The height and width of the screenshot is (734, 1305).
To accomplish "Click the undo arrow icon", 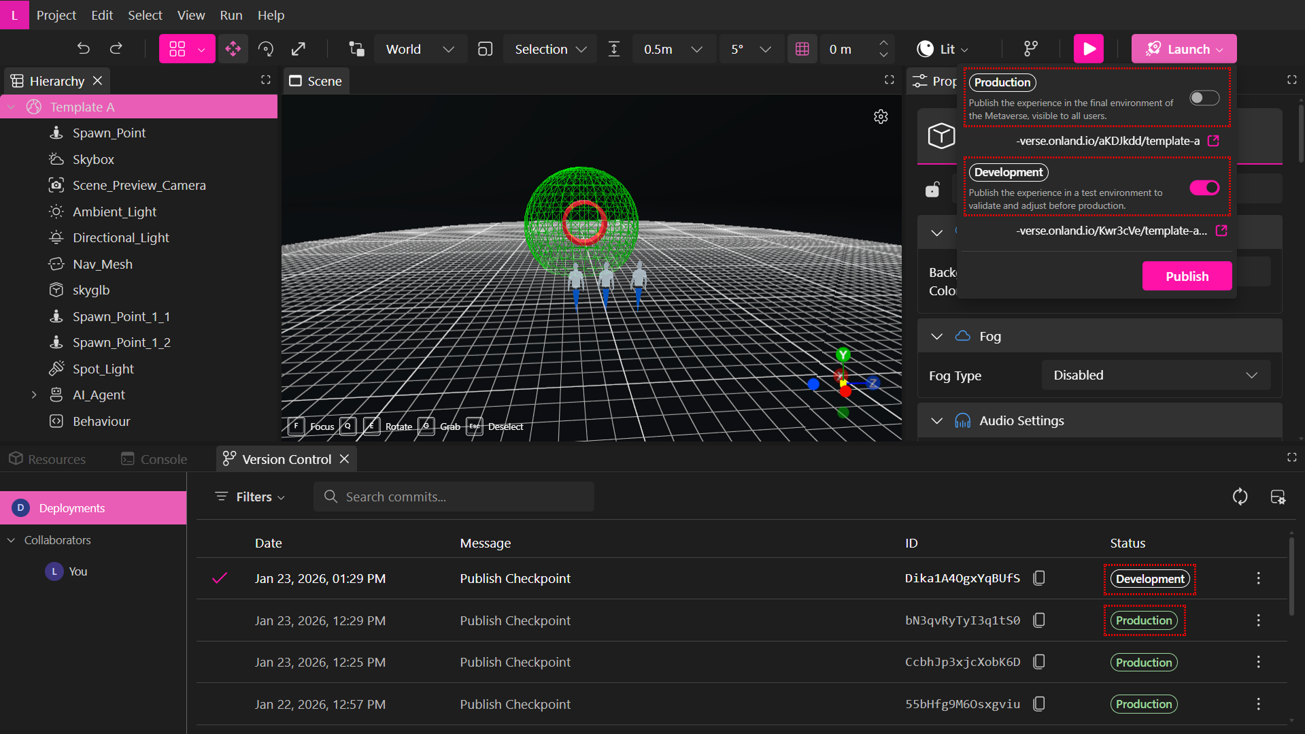I will point(83,49).
